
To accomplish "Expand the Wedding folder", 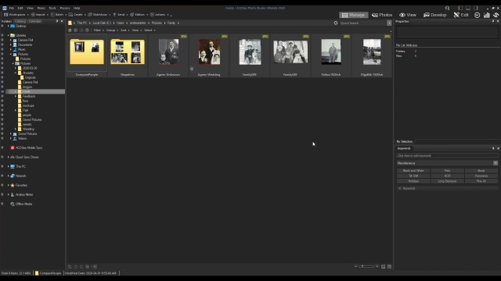I will coord(16,129).
